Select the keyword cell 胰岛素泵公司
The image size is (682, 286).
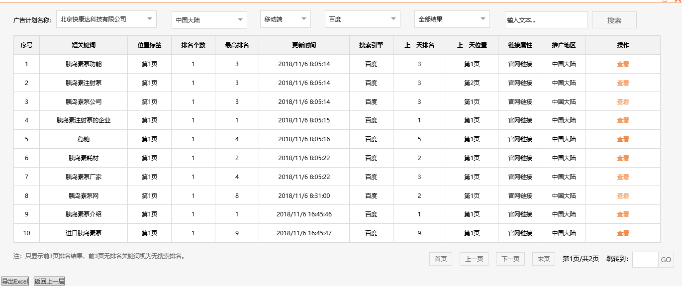(x=84, y=101)
